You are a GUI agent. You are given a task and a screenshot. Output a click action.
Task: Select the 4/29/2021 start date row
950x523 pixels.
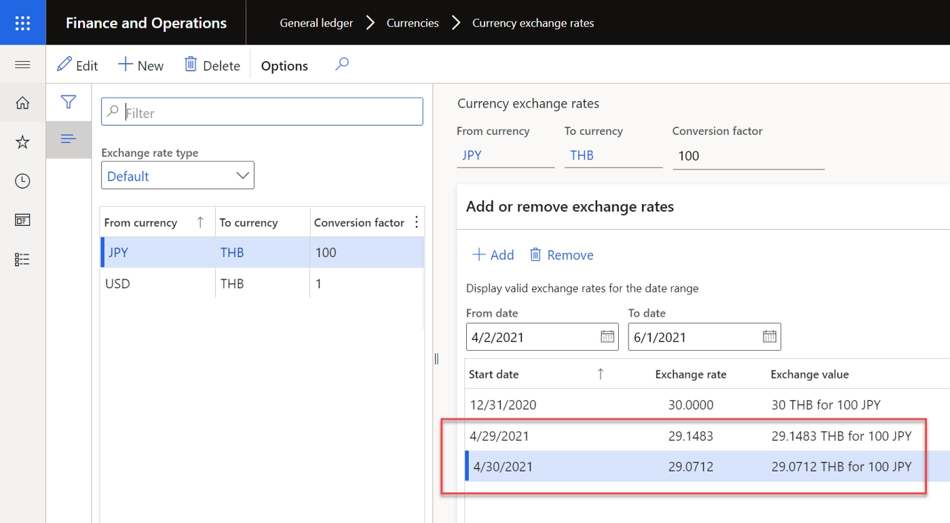click(x=707, y=435)
